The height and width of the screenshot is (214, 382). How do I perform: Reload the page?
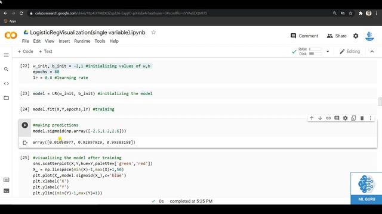tap(21, 13)
